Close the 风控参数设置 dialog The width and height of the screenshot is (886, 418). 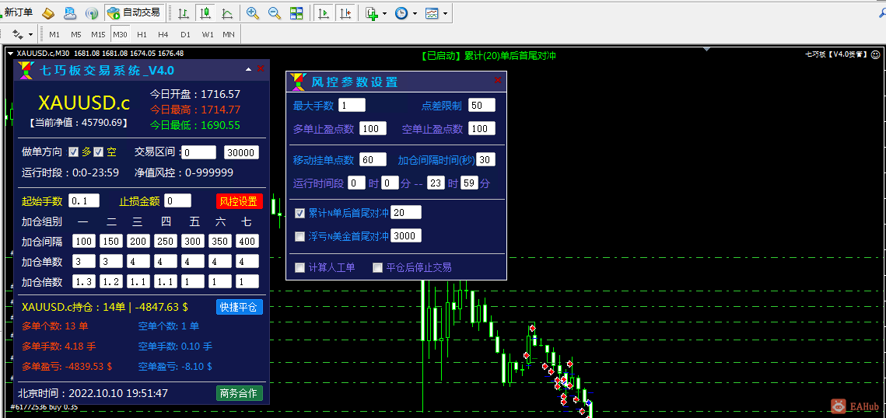coord(498,80)
